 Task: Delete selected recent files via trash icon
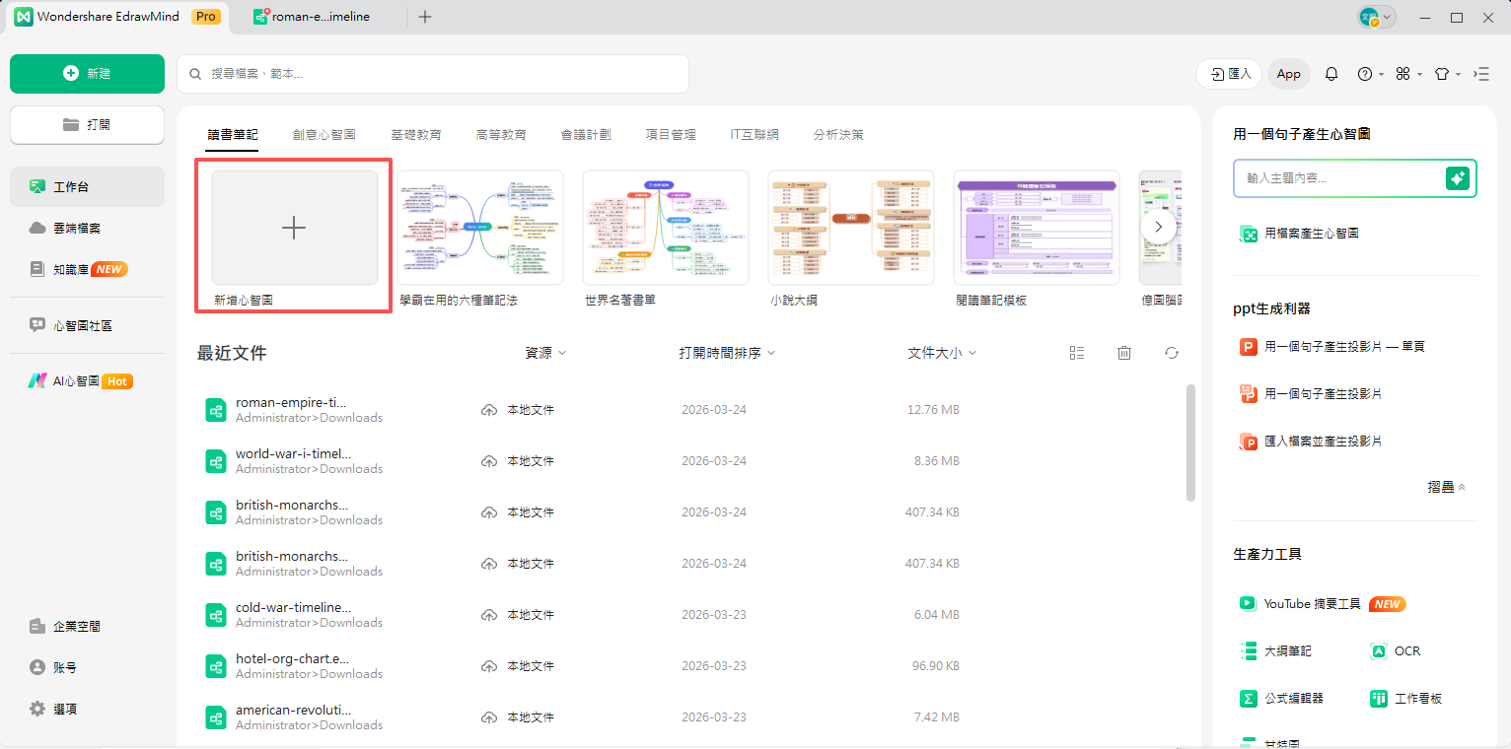1123,352
